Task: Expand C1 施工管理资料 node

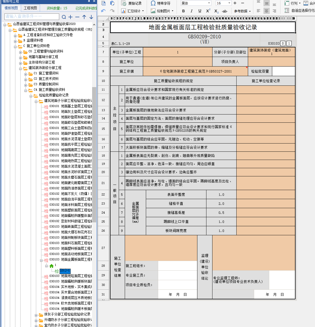Action: tap(26, 74)
